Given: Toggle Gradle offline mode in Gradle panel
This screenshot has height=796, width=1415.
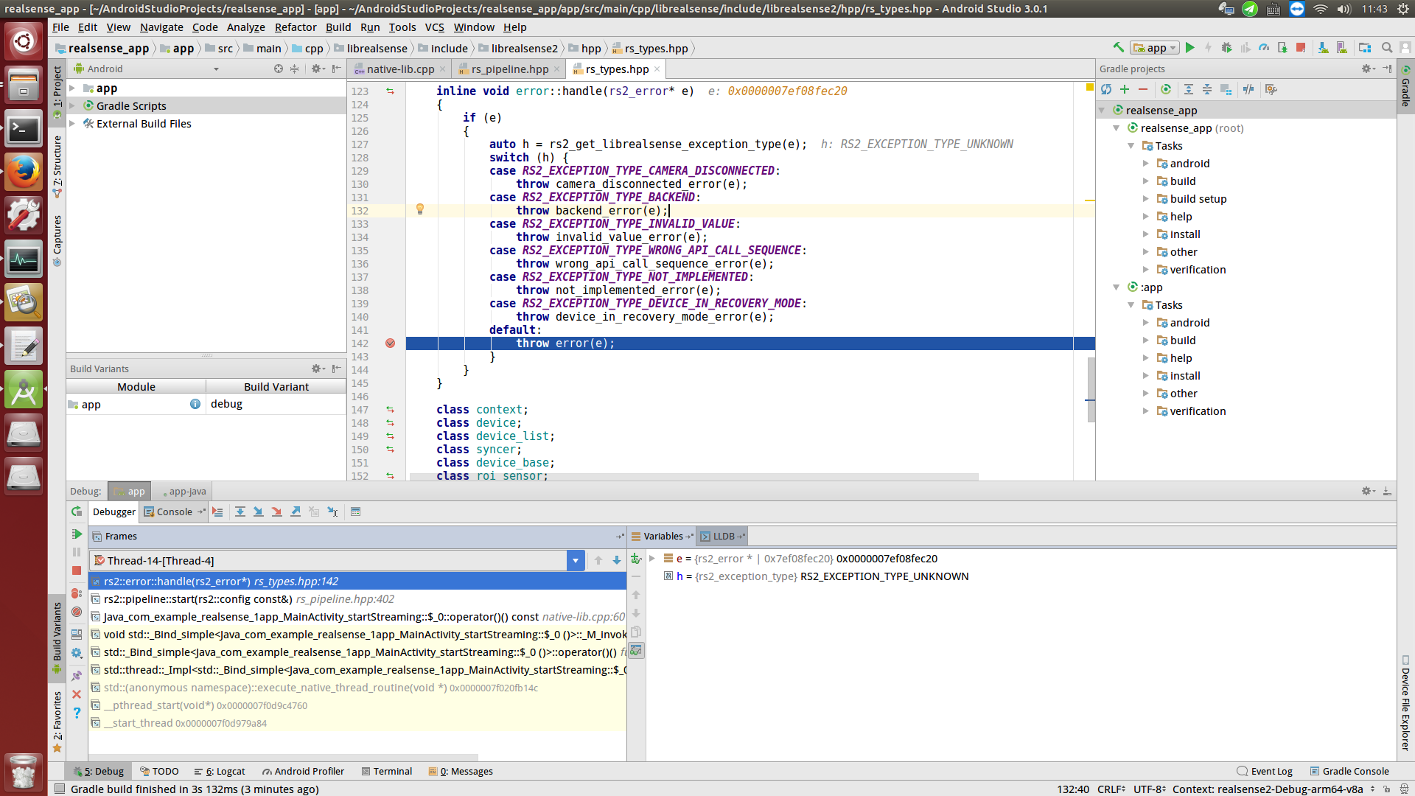Looking at the screenshot, I should 1248,89.
